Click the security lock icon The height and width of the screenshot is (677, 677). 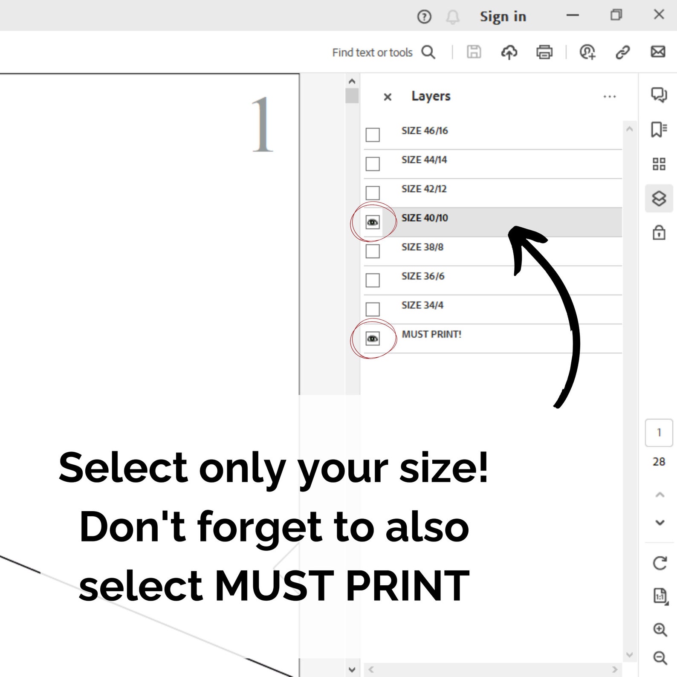click(x=659, y=233)
